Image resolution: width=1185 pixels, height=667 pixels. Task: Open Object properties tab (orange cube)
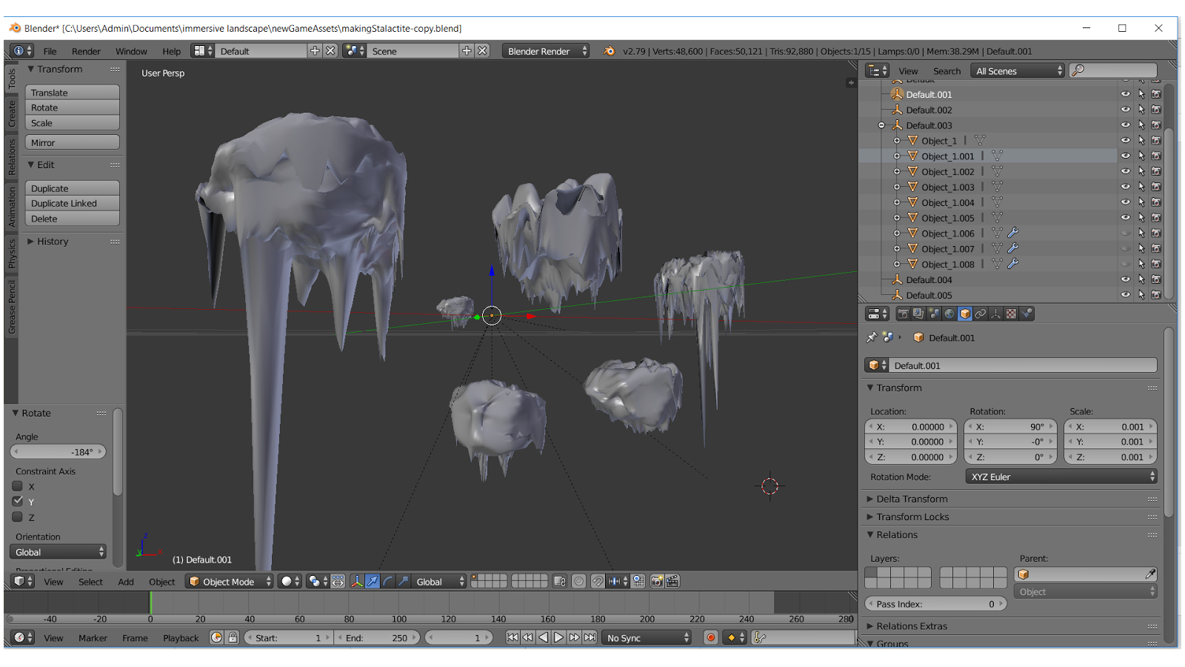point(965,314)
